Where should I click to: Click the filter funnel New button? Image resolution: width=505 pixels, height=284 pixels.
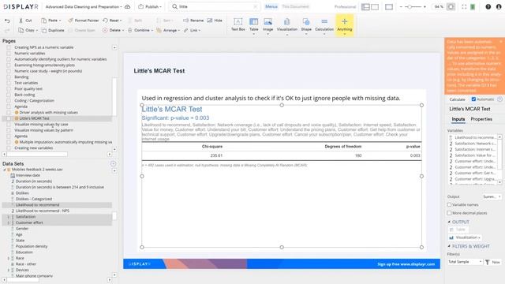[492, 262]
